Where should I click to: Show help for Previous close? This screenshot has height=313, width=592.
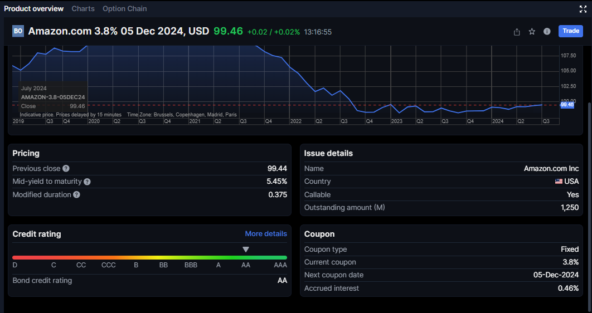point(66,169)
